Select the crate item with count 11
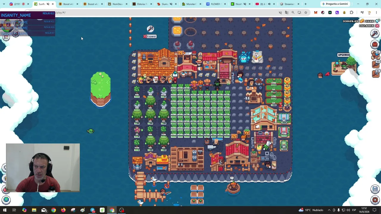 [375, 55]
